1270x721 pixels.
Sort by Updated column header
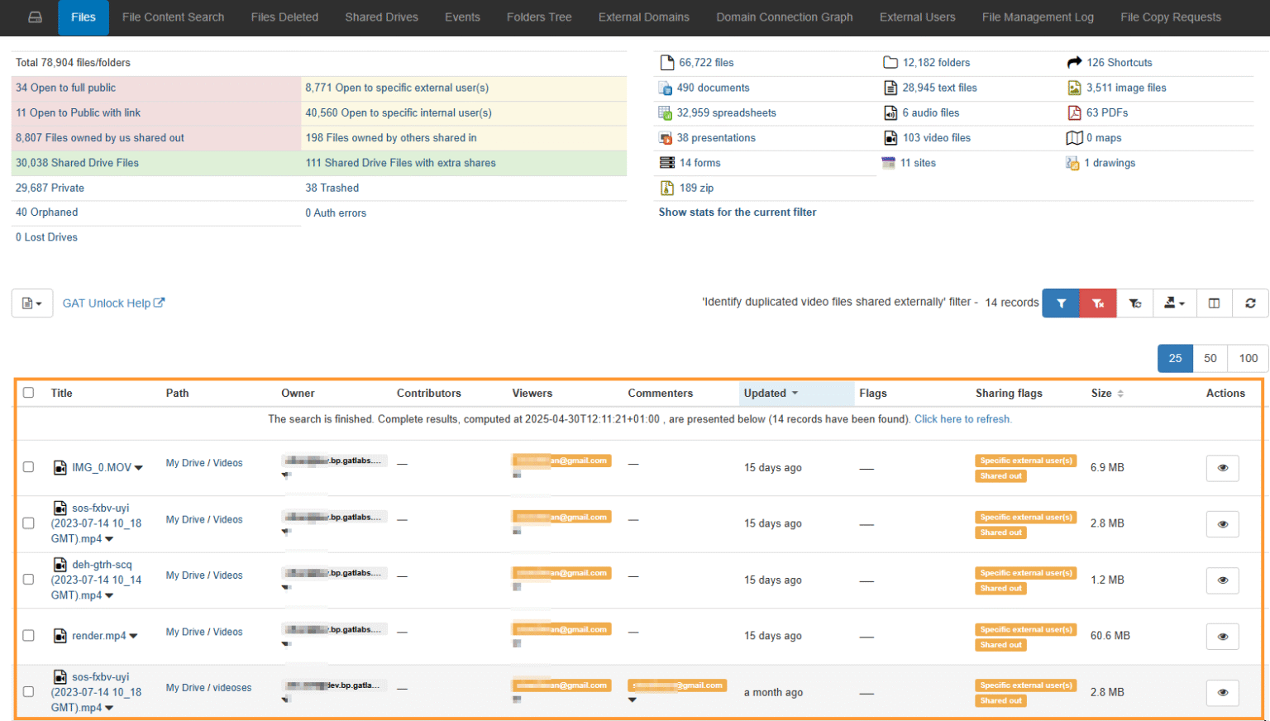point(771,394)
